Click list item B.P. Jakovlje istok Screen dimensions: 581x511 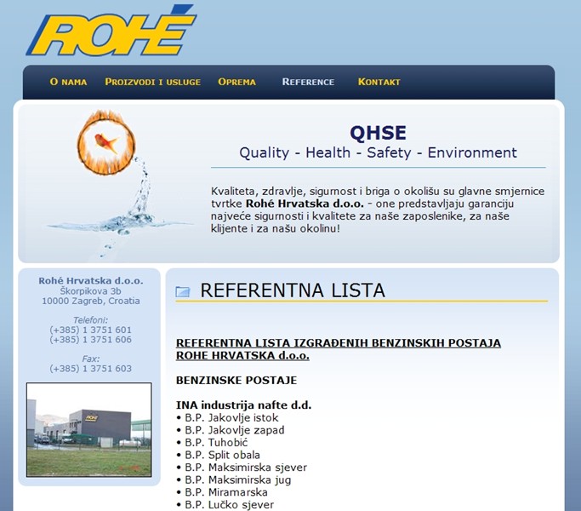point(227,418)
